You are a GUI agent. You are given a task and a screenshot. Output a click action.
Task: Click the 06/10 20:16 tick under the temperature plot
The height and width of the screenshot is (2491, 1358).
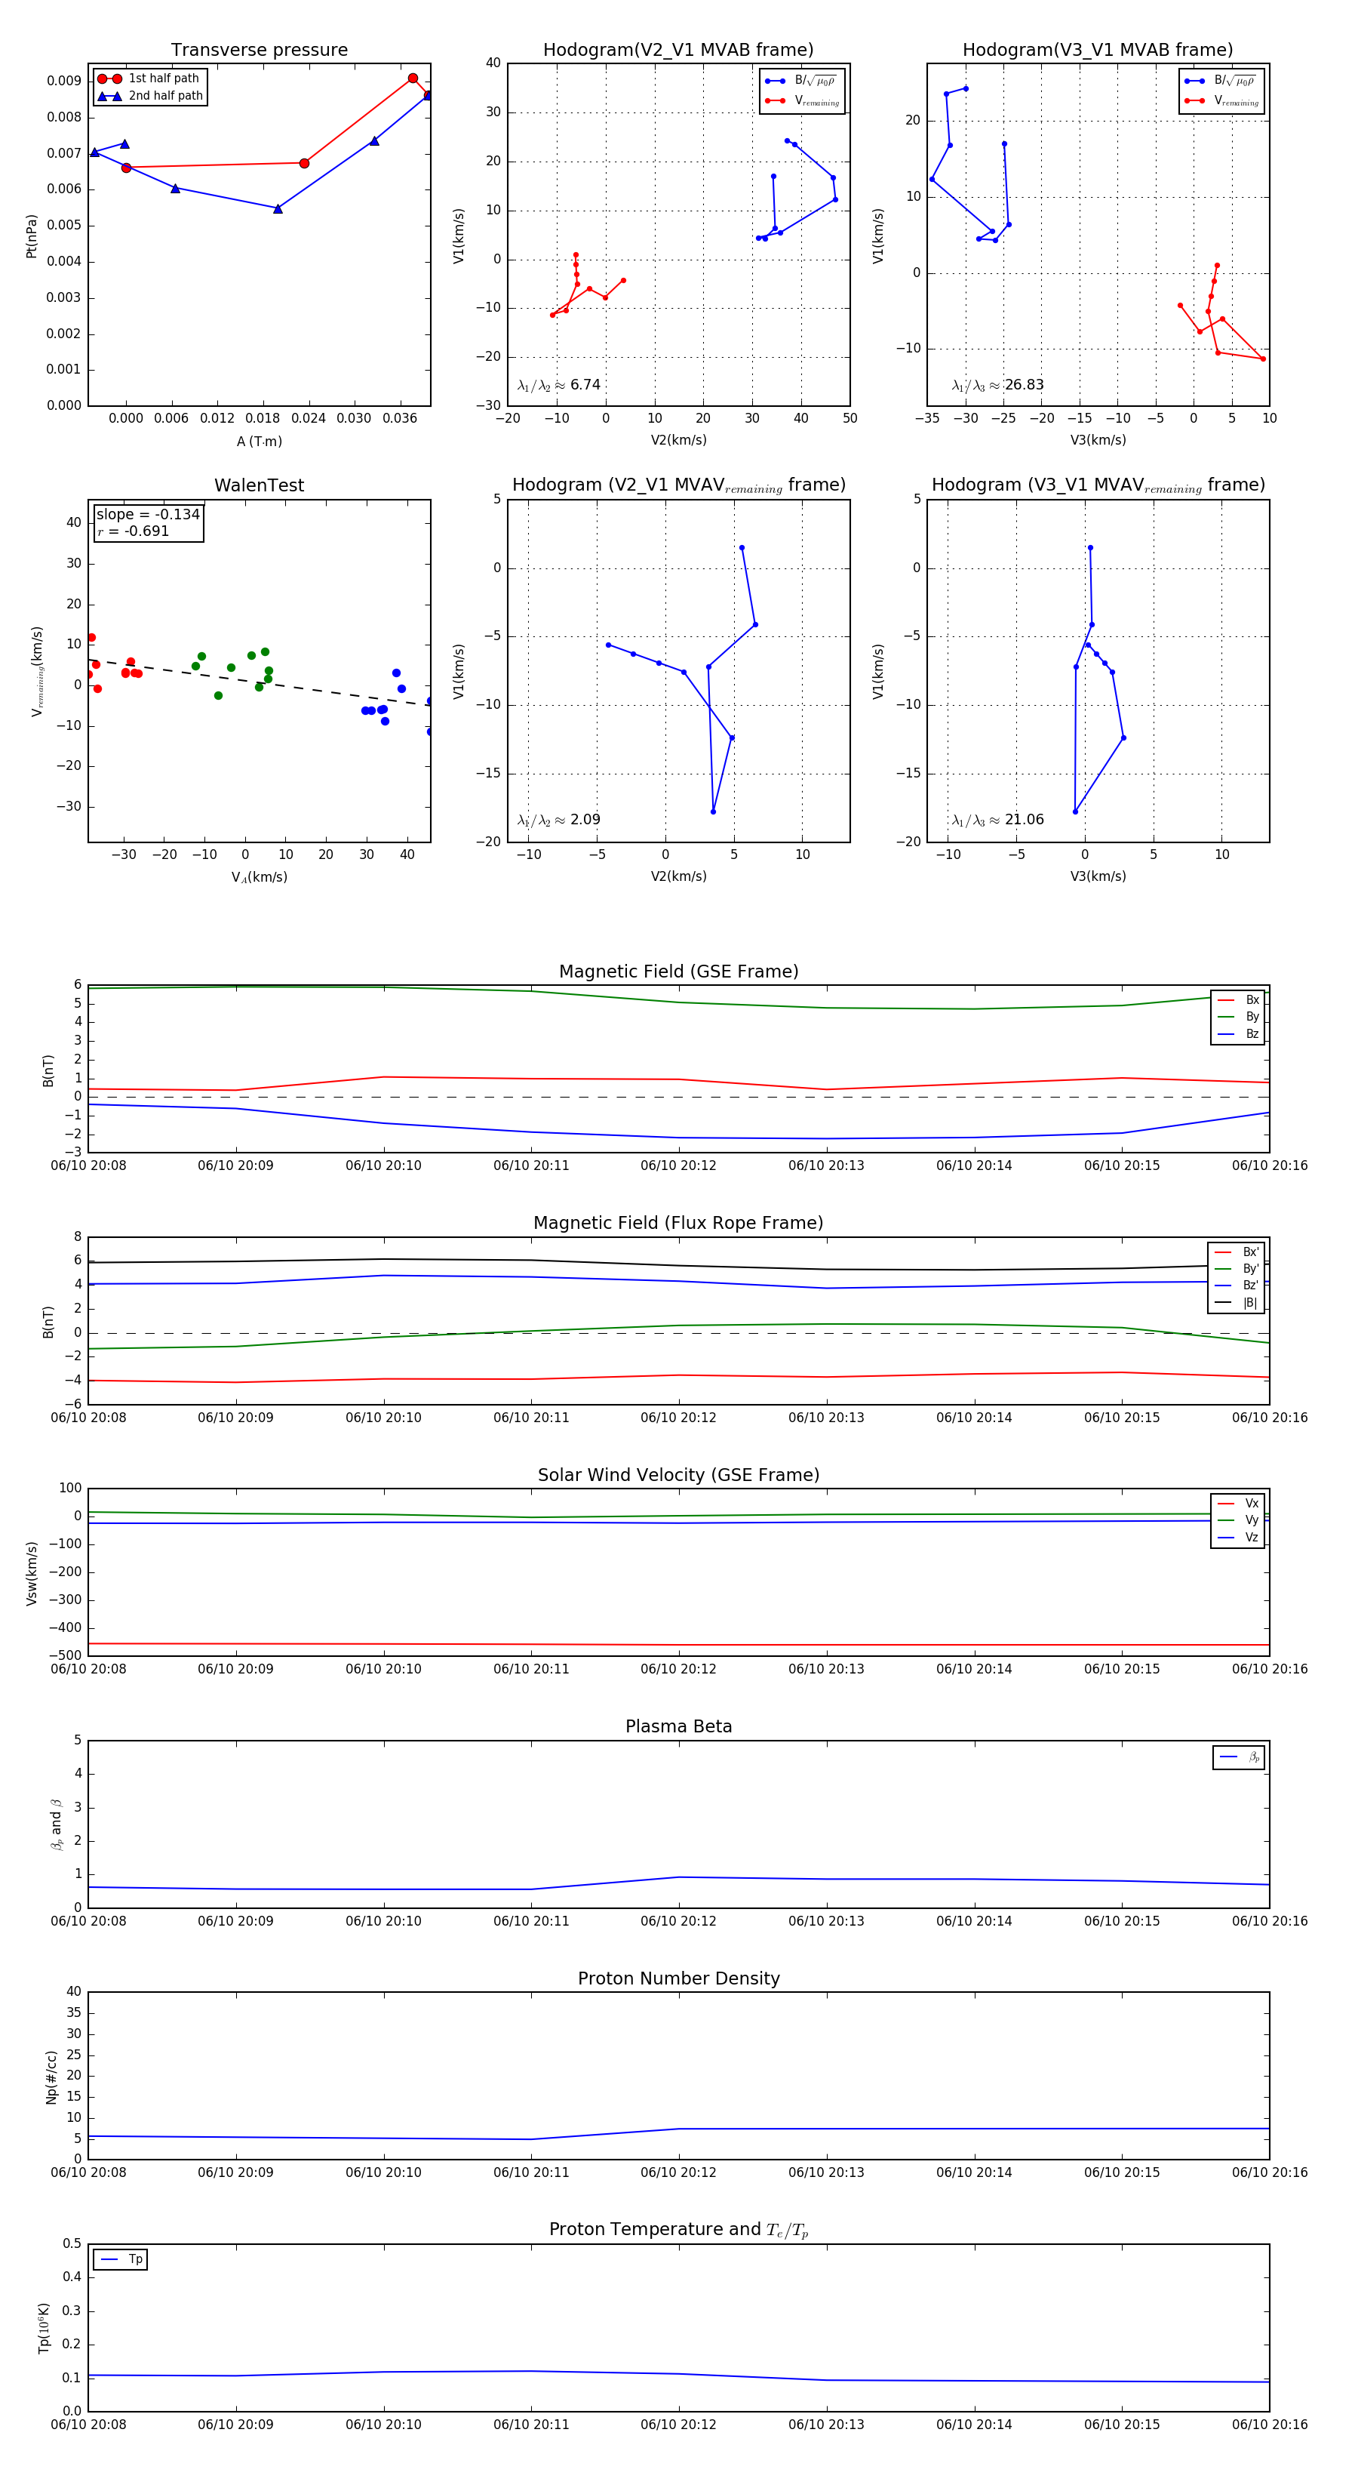point(1269,2425)
